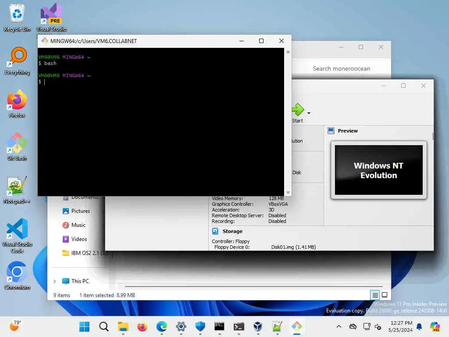Screen dimensions: 449x337
Task: Click the '1 item selected 8.99 MB' status text
Action: [107, 295]
